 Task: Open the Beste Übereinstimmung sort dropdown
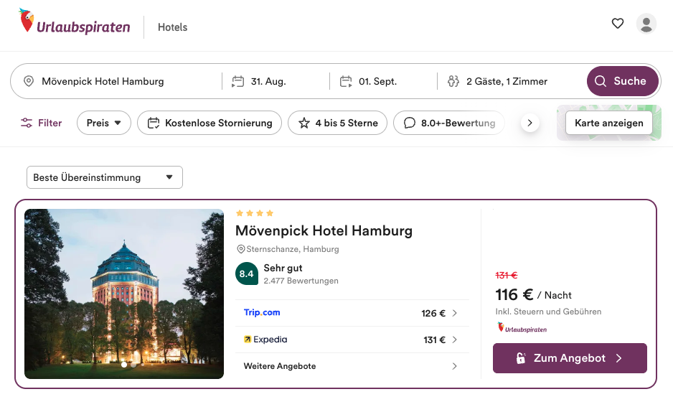coord(105,177)
